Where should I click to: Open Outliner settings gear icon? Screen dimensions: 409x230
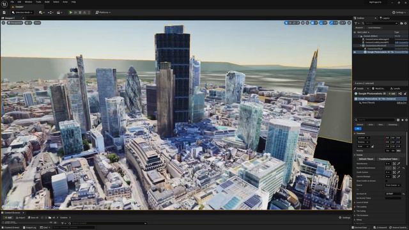coord(406,23)
